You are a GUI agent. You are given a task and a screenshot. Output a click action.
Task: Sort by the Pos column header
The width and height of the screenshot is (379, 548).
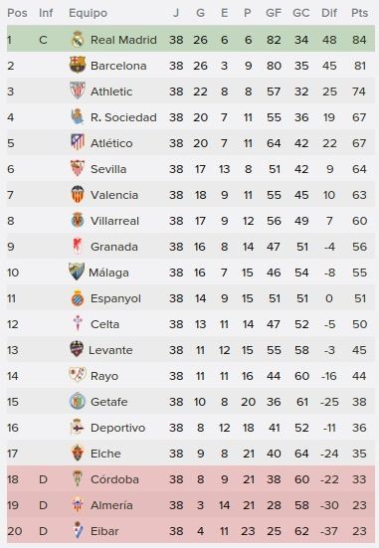pos(17,13)
